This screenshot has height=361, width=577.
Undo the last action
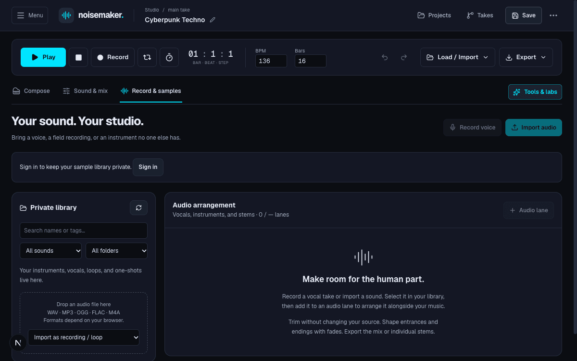(x=385, y=57)
